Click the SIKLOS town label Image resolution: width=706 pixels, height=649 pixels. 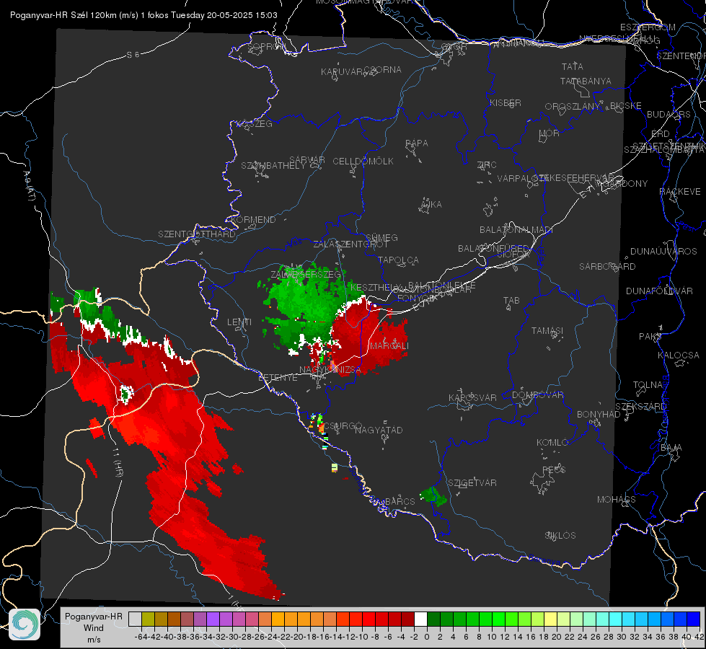[x=560, y=536]
